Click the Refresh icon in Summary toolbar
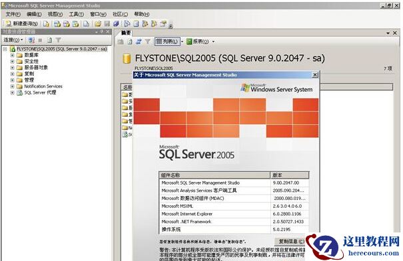403x261 pixels. (x=130, y=41)
